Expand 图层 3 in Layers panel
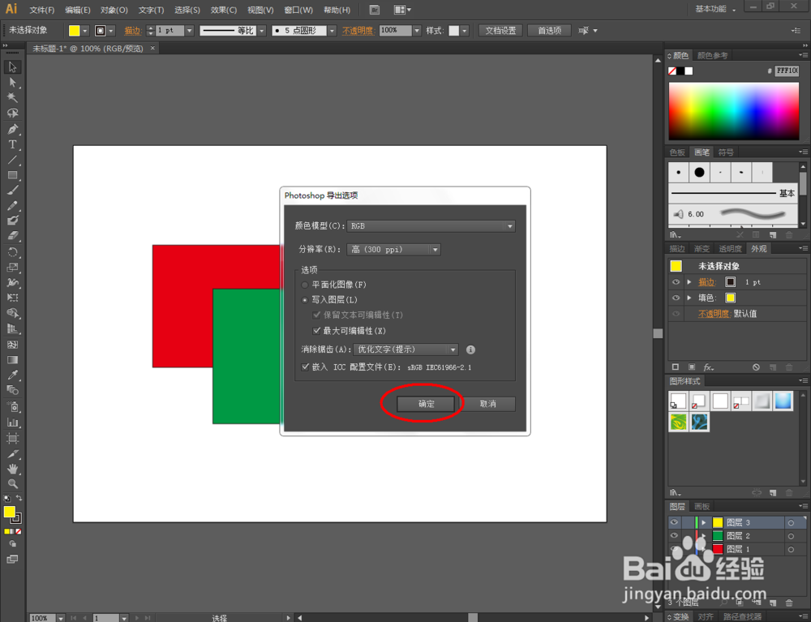Image resolution: width=811 pixels, height=622 pixels. pyautogui.click(x=704, y=523)
